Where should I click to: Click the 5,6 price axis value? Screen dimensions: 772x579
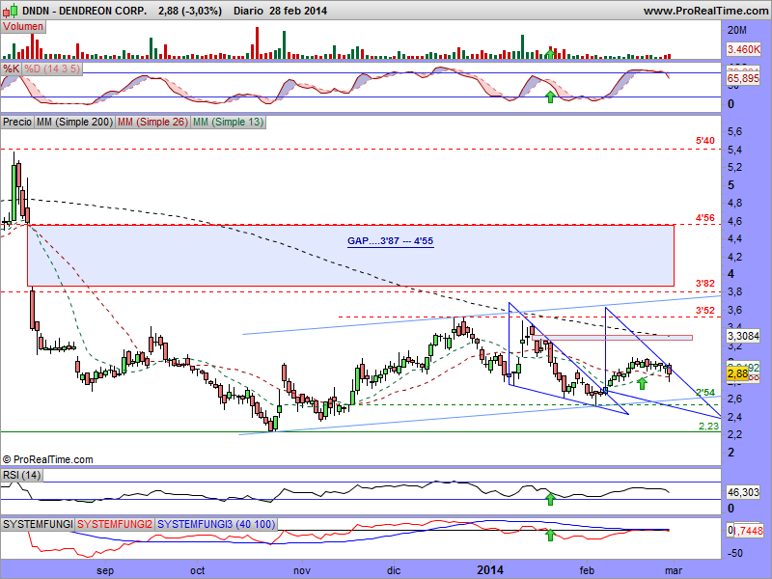(x=734, y=132)
